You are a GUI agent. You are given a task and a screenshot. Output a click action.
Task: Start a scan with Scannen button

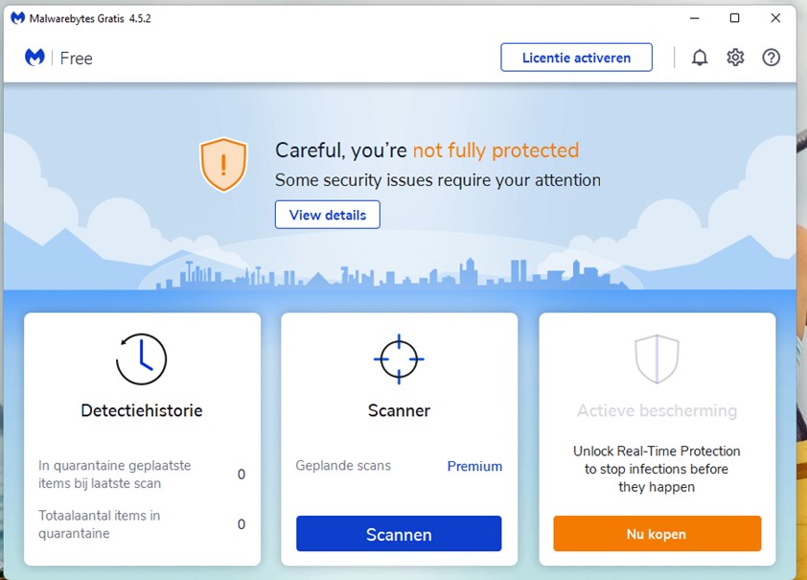point(399,534)
